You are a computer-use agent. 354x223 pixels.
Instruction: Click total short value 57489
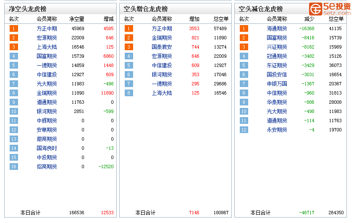coord(220,28)
